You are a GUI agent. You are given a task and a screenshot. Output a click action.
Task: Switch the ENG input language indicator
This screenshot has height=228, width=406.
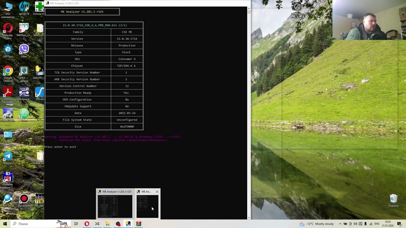[x=377, y=224]
